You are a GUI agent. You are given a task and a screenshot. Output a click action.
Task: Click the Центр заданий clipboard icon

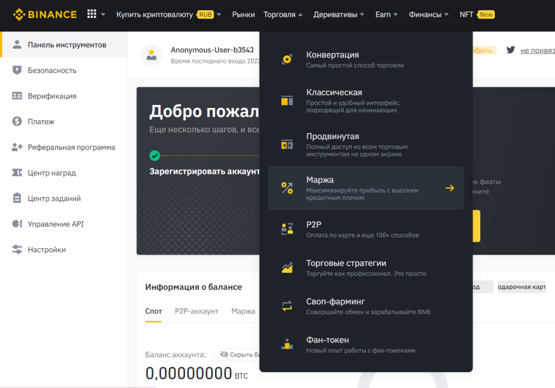(x=17, y=198)
